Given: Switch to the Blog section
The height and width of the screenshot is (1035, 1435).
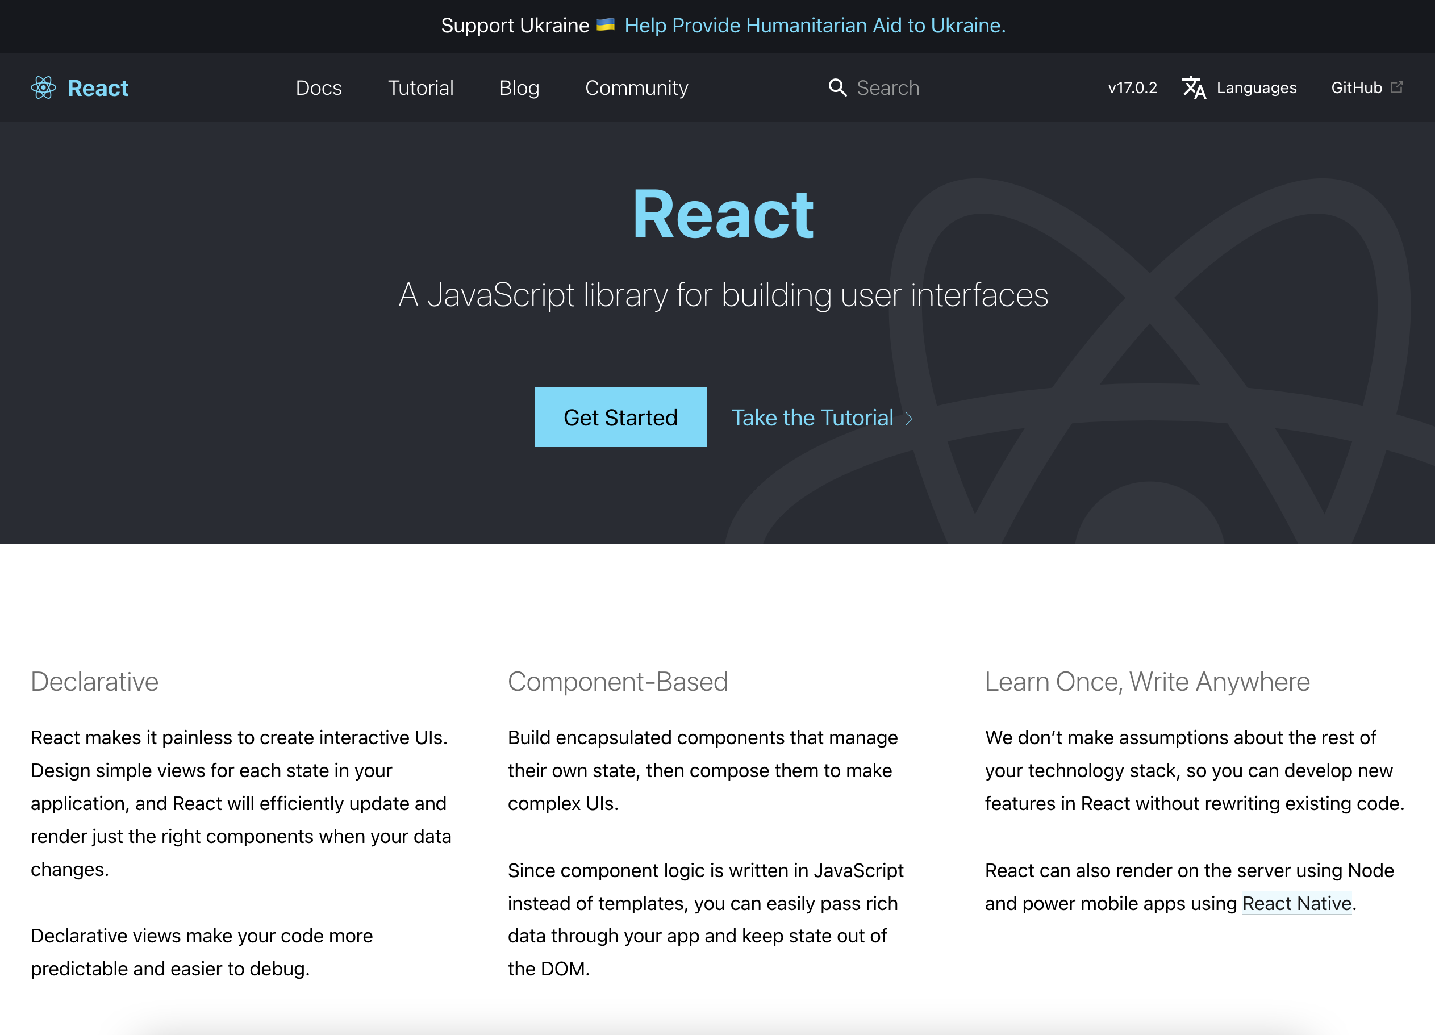Looking at the screenshot, I should click(x=519, y=88).
